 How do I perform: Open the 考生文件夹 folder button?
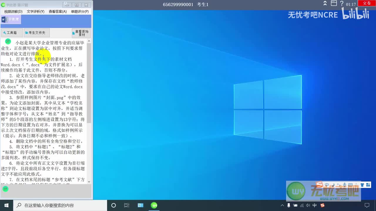coord(36,33)
